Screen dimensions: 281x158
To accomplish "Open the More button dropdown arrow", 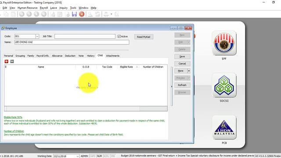I will 189,71.
